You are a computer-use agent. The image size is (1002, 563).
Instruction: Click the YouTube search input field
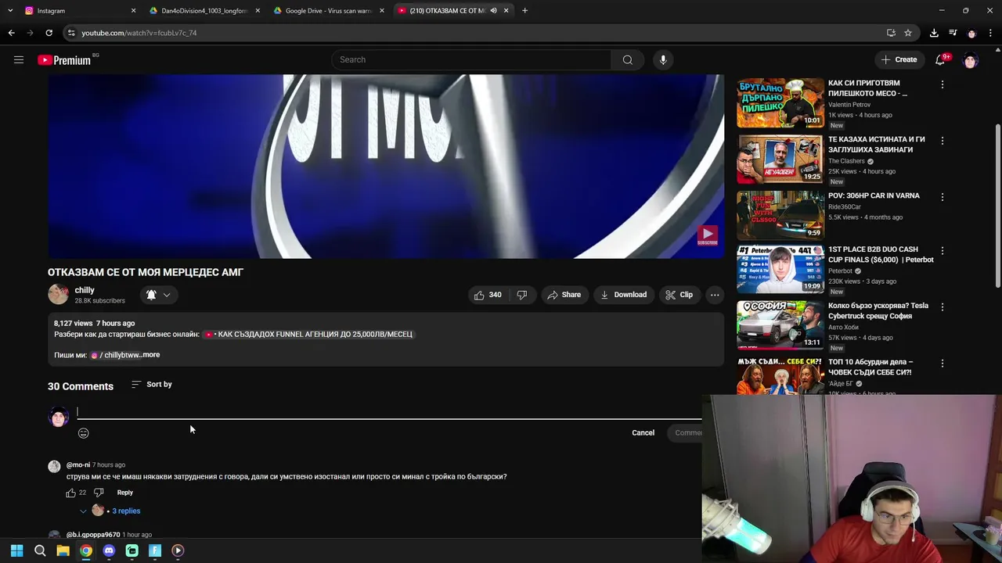(471, 59)
